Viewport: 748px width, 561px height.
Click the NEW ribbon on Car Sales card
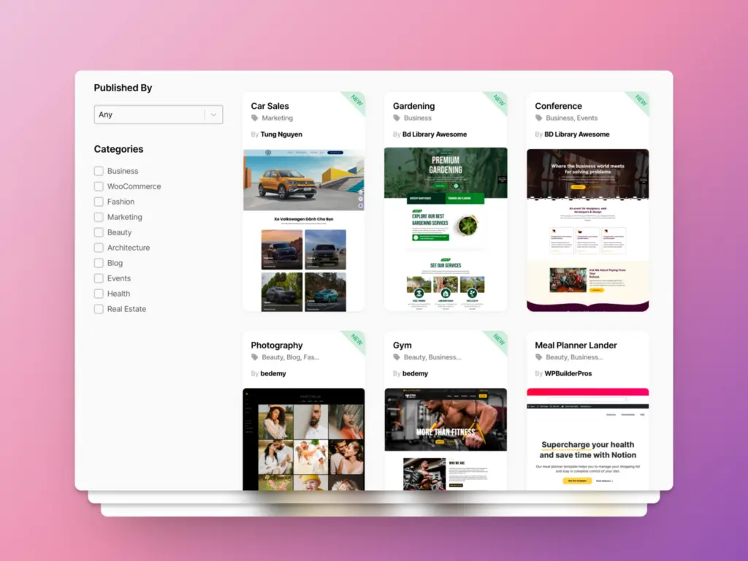pos(356,101)
